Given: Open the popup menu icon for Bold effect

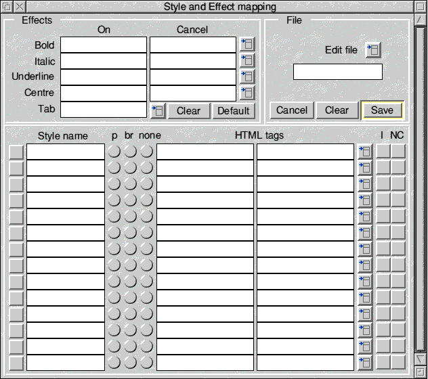Looking at the screenshot, I should coord(247,45).
